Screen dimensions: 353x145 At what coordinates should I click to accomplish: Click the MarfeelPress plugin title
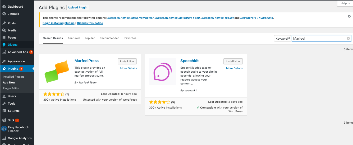coord(86,61)
